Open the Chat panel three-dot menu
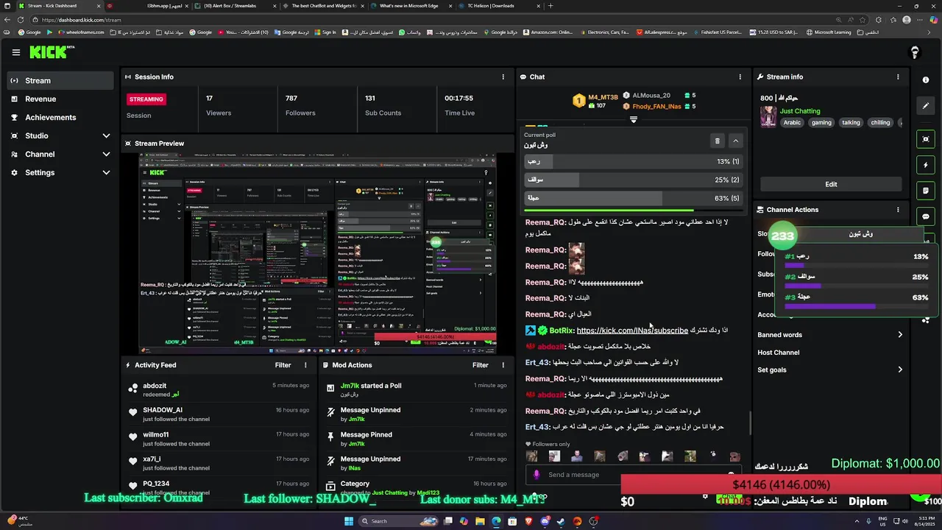Image resolution: width=942 pixels, height=530 pixels. 740,77
